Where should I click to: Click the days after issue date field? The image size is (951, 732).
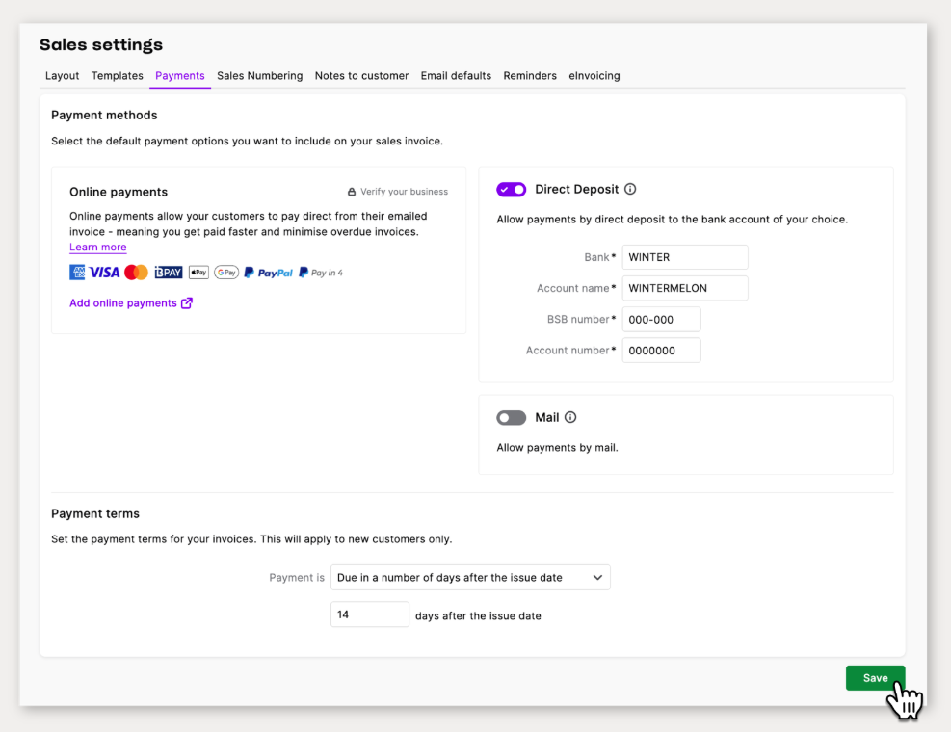pyautogui.click(x=369, y=614)
